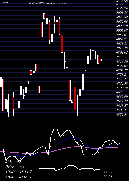
Task: Click the 5121.24 price axis label
Action: click(x=122, y=8)
